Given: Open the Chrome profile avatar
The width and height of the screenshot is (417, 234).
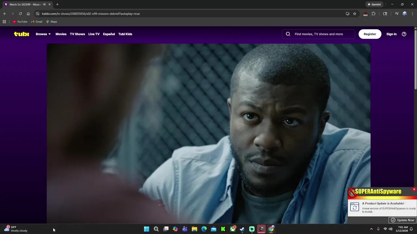Looking at the screenshot, I should (405, 14).
